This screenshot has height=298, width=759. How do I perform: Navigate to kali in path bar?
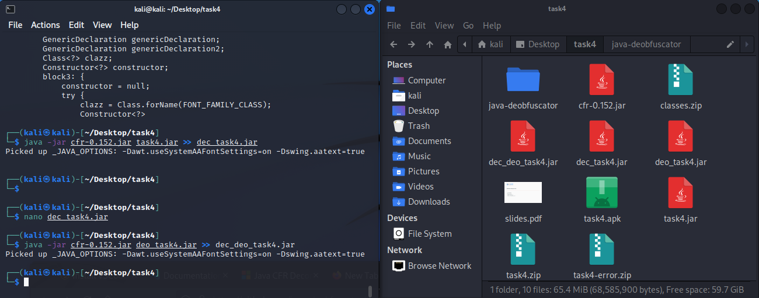coord(491,44)
